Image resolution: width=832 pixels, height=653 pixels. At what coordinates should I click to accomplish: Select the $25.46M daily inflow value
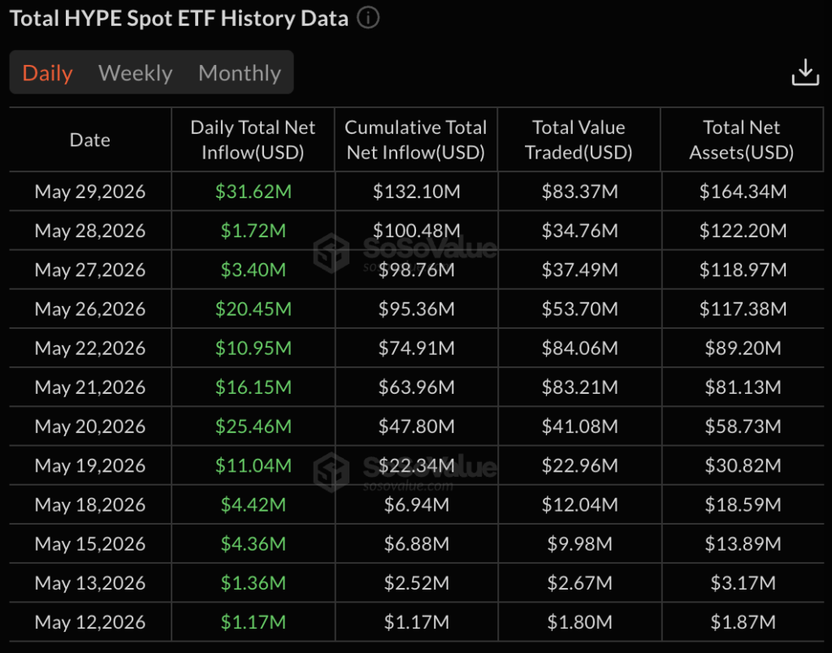[253, 426]
